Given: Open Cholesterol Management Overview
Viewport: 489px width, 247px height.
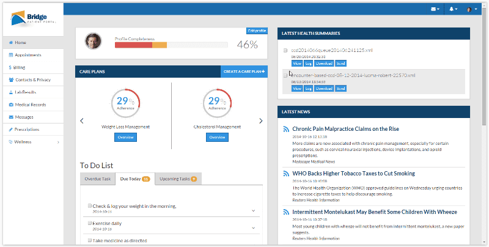Looking at the screenshot, I should [x=217, y=137].
